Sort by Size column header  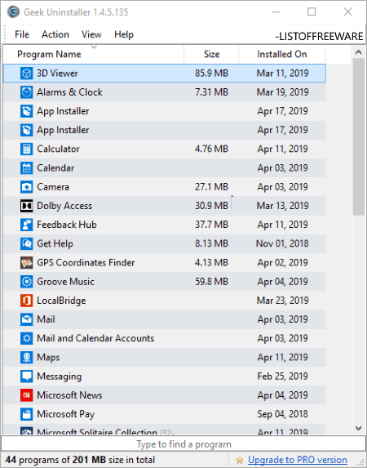(x=211, y=54)
